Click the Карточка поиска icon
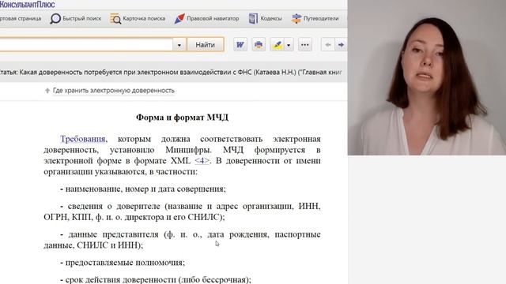The image size is (506, 284). tap(115, 19)
